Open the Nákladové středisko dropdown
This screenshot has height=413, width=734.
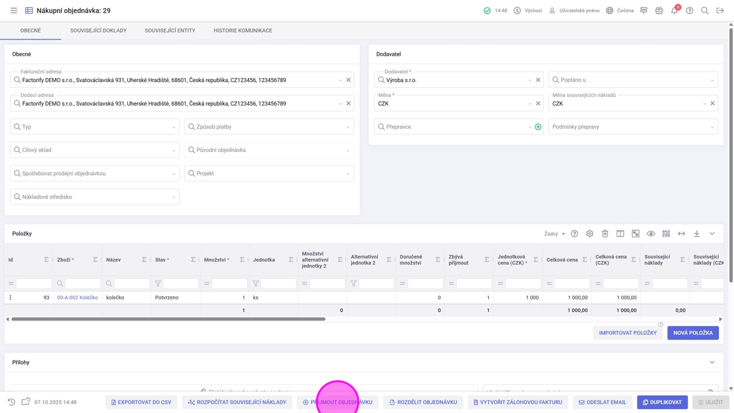(94, 197)
